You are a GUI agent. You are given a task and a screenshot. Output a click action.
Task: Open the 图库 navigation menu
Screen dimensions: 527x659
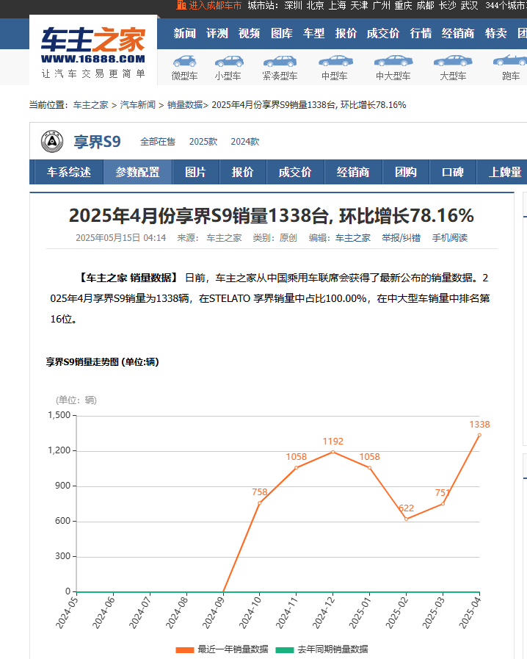tap(281, 33)
